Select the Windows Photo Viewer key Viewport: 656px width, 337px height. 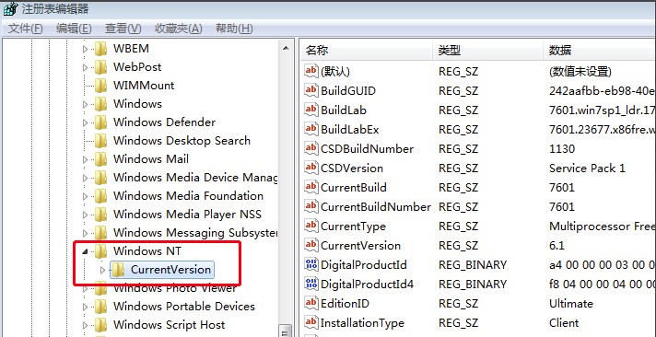click(174, 288)
